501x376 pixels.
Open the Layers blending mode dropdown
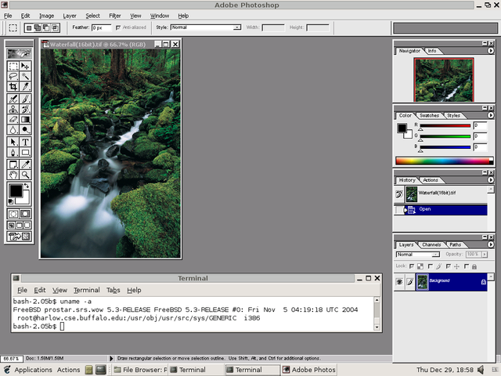point(418,255)
